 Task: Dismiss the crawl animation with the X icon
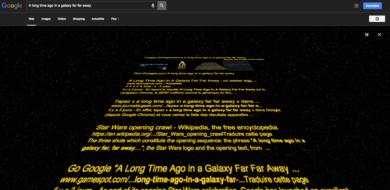(x=379, y=34)
